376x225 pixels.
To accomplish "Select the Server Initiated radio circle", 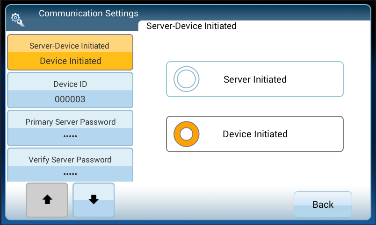I will tap(187, 79).
